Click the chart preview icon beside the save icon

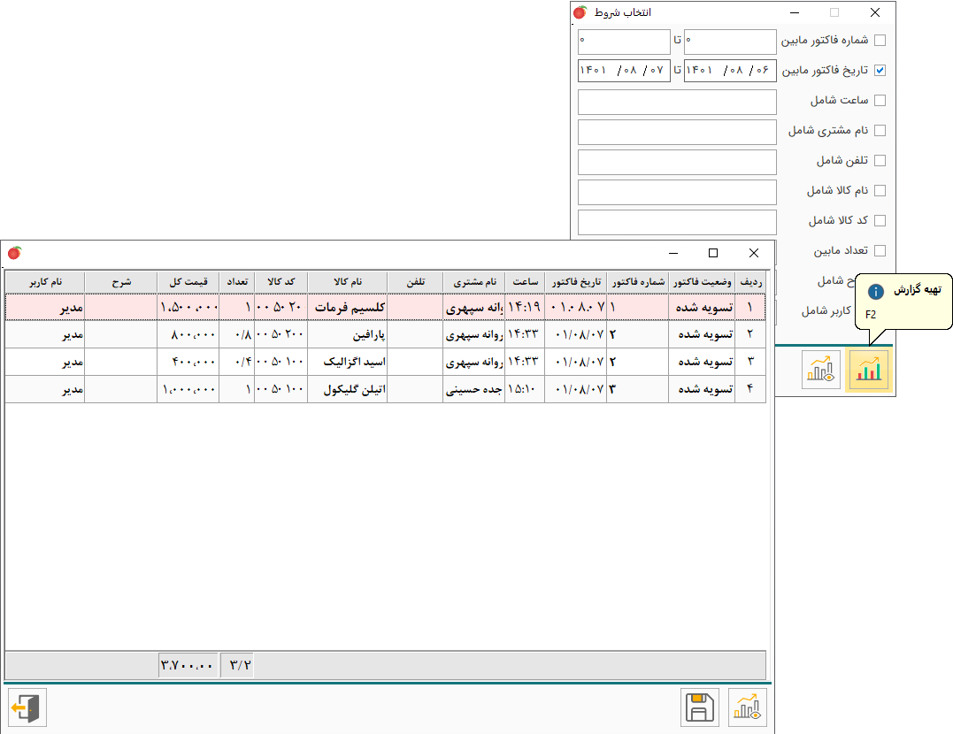coord(747,708)
